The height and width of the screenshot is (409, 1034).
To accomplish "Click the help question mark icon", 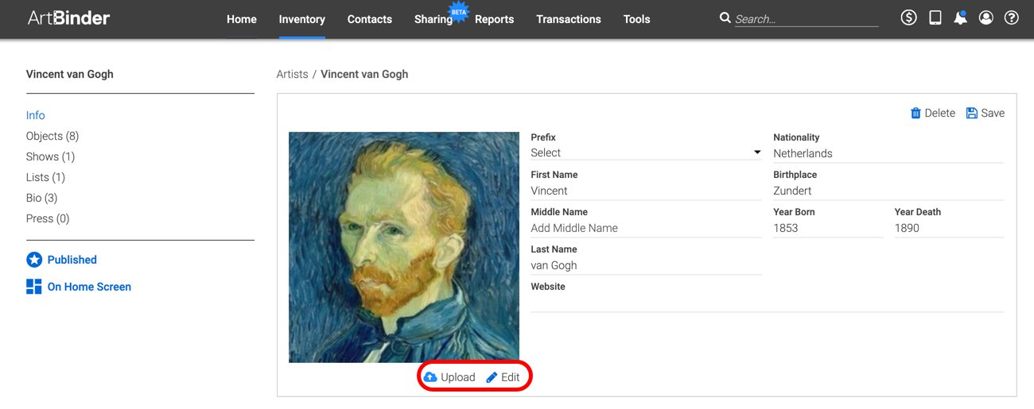I will 1012,17.
